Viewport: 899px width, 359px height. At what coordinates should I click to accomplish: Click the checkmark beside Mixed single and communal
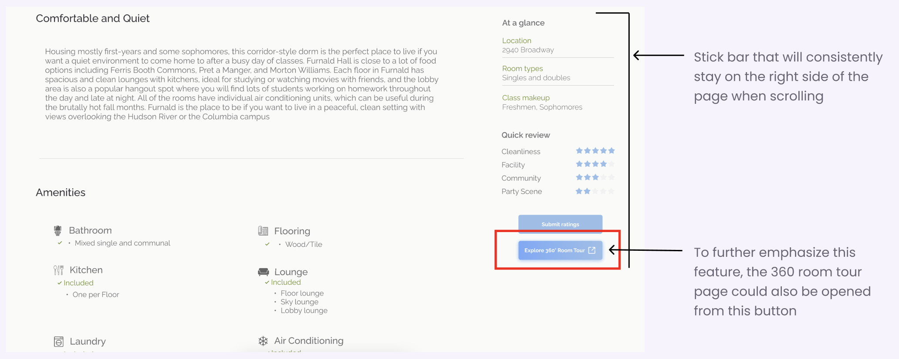click(60, 243)
